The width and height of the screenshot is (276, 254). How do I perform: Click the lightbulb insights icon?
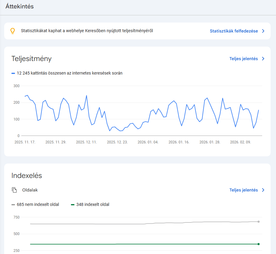pyautogui.click(x=12, y=30)
